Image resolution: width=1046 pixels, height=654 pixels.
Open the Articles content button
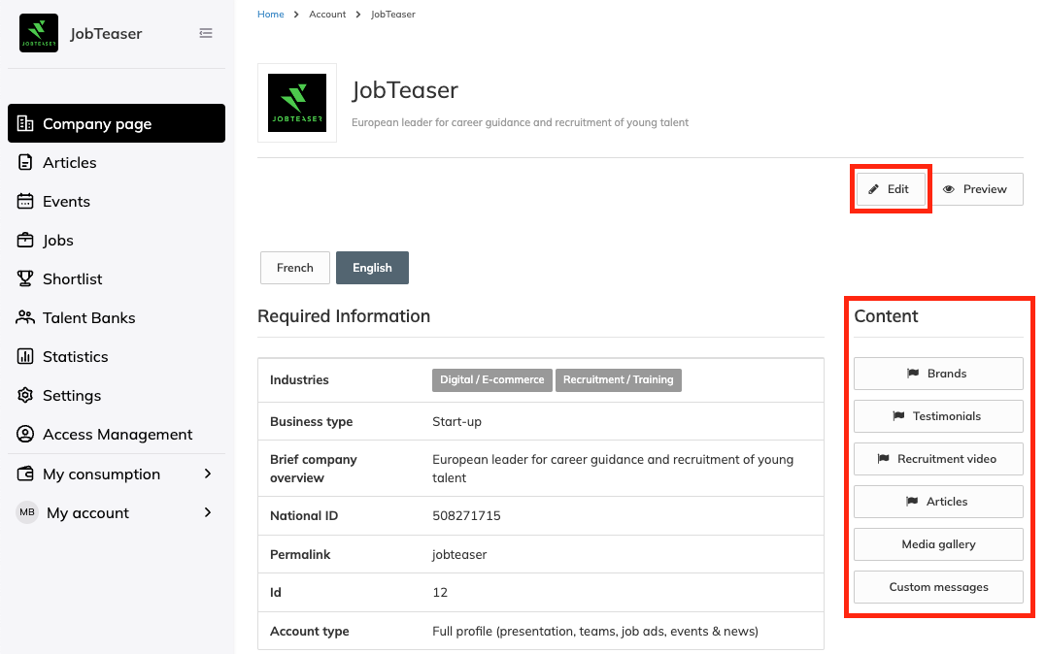[x=938, y=502]
